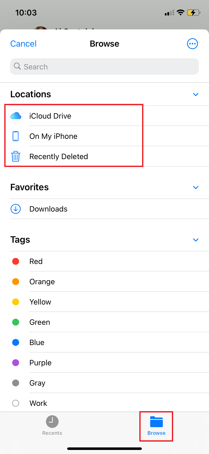The width and height of the screenshot is (209, 454).
Task: Open the Downloads favorite folder
Action: click(48, 209)
